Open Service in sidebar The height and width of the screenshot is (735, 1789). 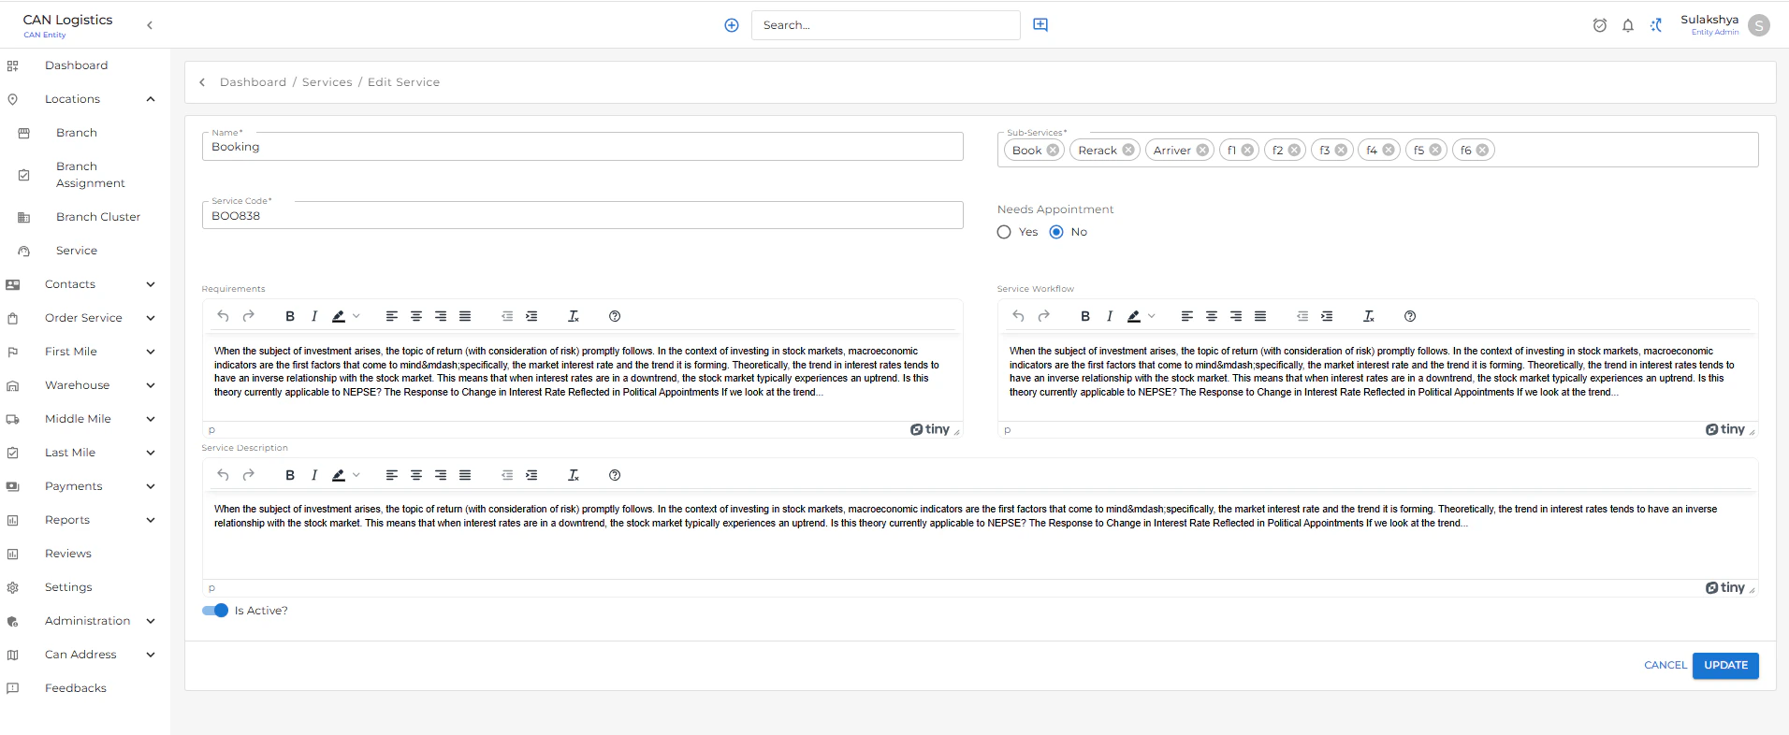77,251
